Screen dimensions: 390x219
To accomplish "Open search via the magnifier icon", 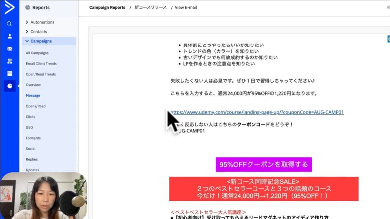I will pyautogui.click(x=10, y=24).
